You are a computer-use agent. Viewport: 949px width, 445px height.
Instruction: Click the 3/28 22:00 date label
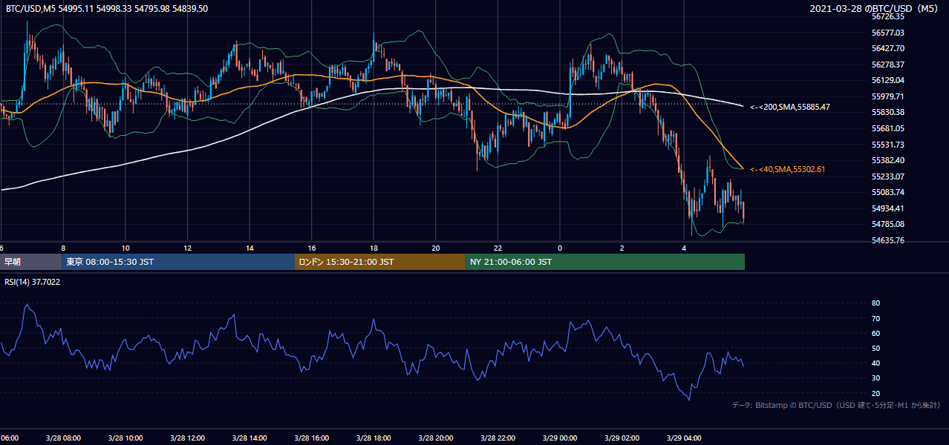pos(498,438)
